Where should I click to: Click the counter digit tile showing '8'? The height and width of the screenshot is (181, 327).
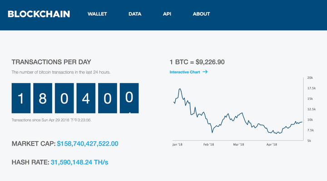point(43,98)
